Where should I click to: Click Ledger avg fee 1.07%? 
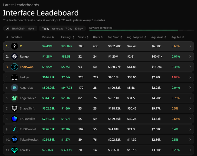pos(176,77)
